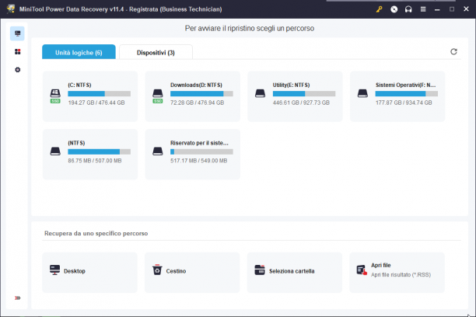Choose Seleziona cartella option
Image resolution: width=476 pixels, height=317 pixels.
pyautogui.click(x=295, y=273)
